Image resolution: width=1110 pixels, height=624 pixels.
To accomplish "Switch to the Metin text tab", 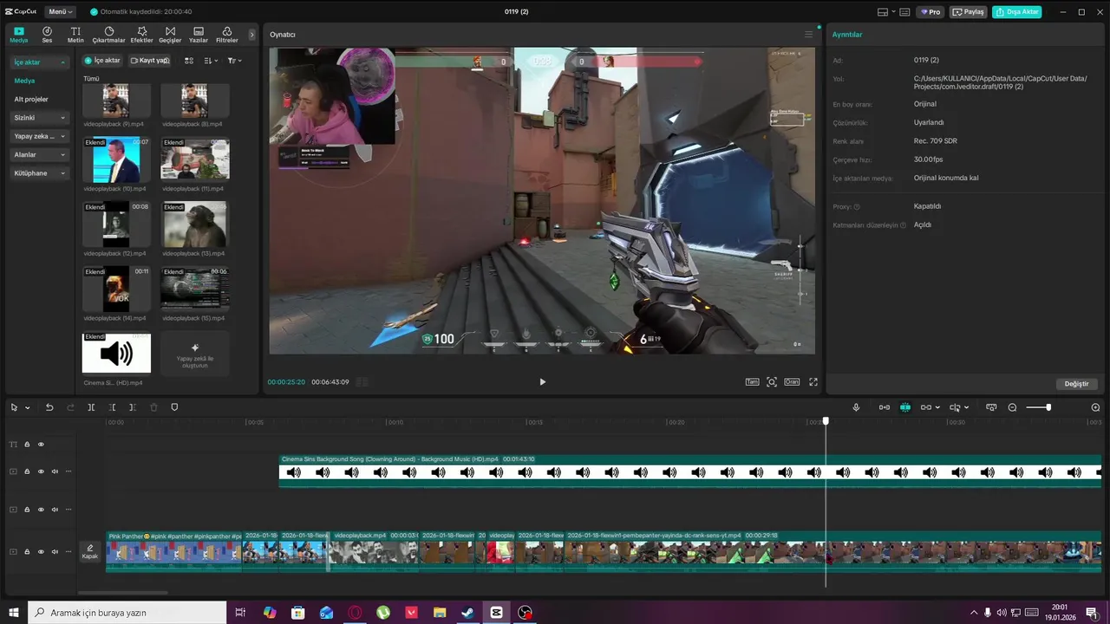I will (x=75, y=35).
